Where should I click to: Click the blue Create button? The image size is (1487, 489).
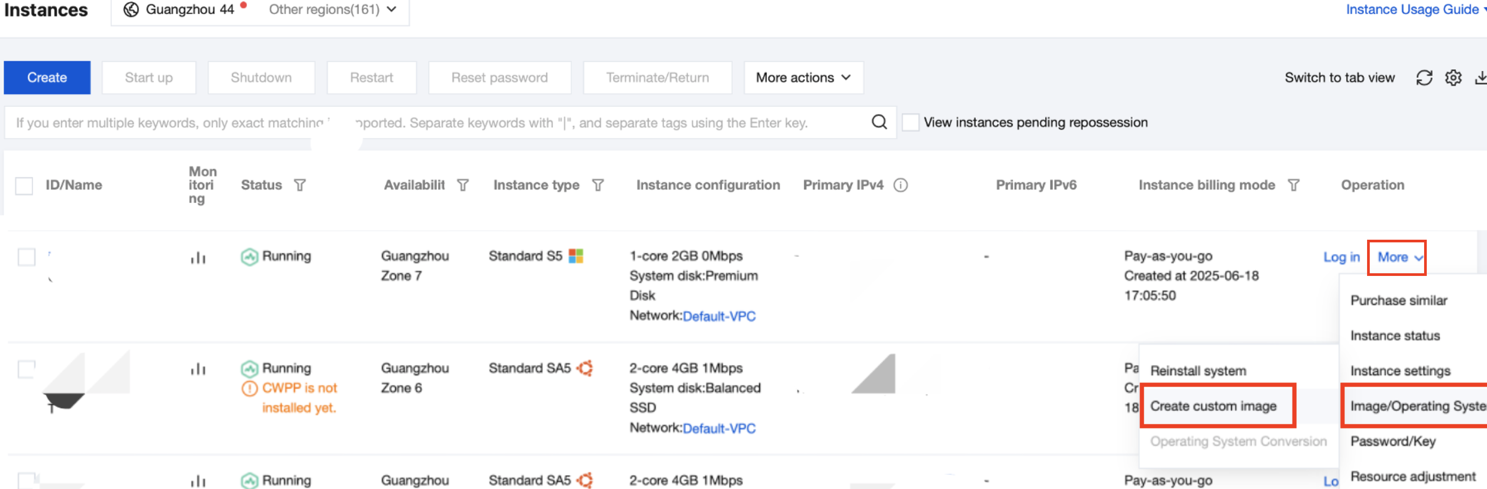click(x=47, y=78)
